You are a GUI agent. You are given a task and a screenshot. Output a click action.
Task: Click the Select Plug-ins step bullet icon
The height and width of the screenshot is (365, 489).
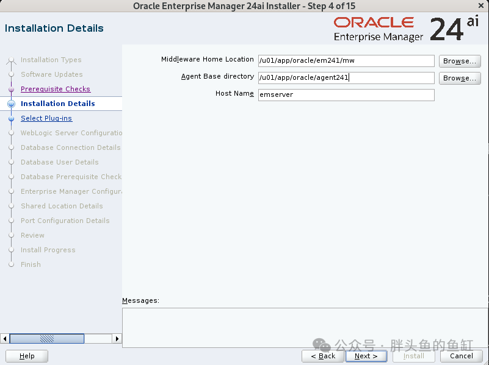(11, 119)
